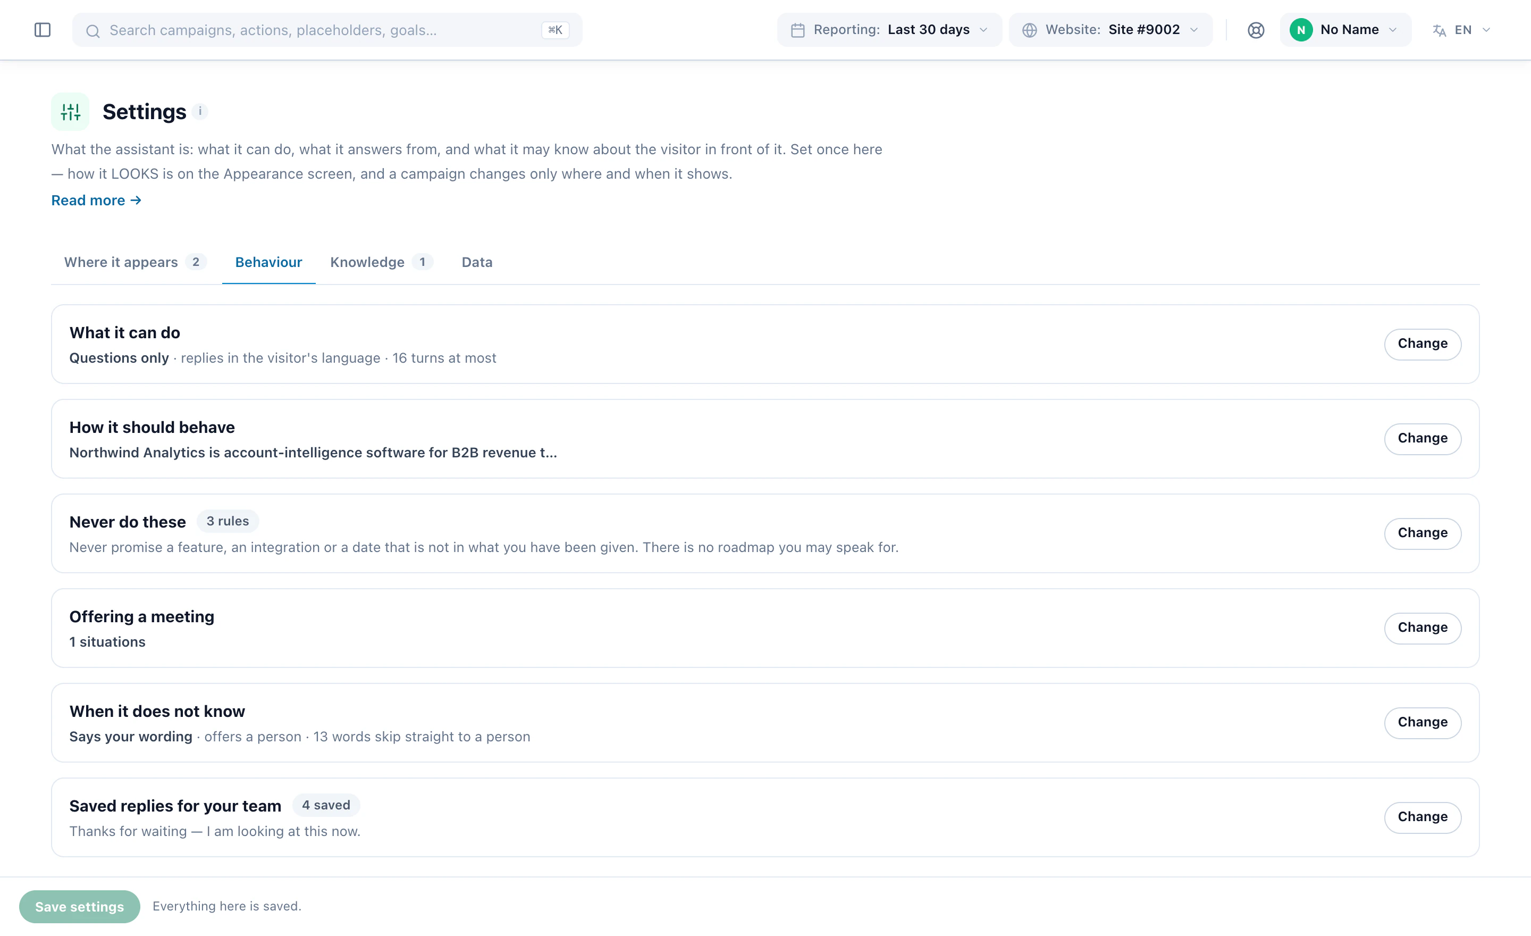The height and width of the screenshot is (936, 1531).
Task: Click the Everything here is saved status
Action: click(x=227, y=906)
